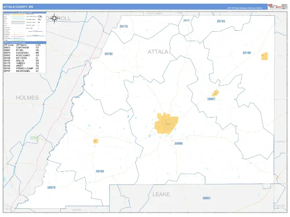The image size is (290, 217).
Task: Click ZIP label 39067 on map
Action: coord(211,99)
